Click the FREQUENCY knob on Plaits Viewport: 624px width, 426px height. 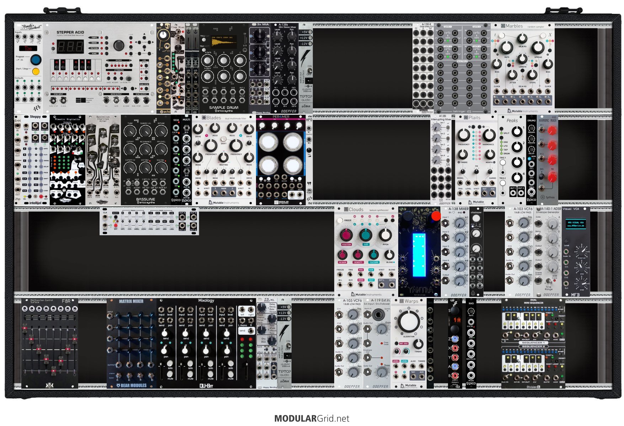click(x=464, y=135)
